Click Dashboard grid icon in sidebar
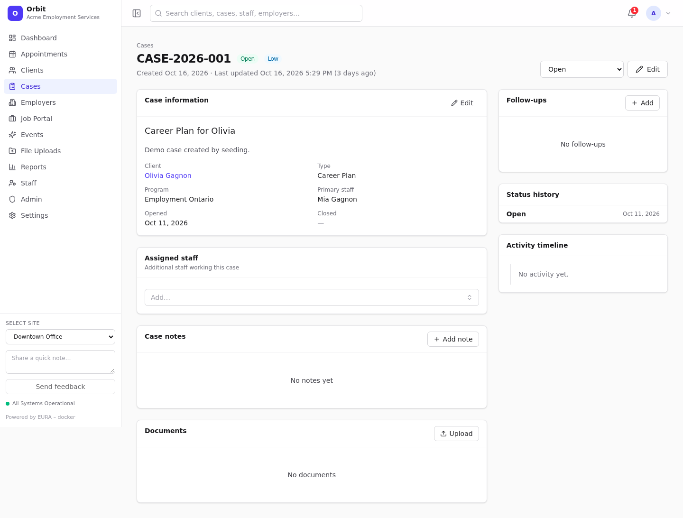 coord(12,38)
